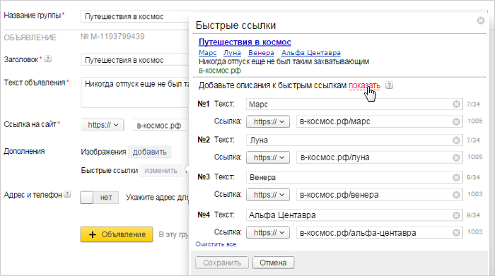Open https:// dropdown for link №3

tap(268, 195)
